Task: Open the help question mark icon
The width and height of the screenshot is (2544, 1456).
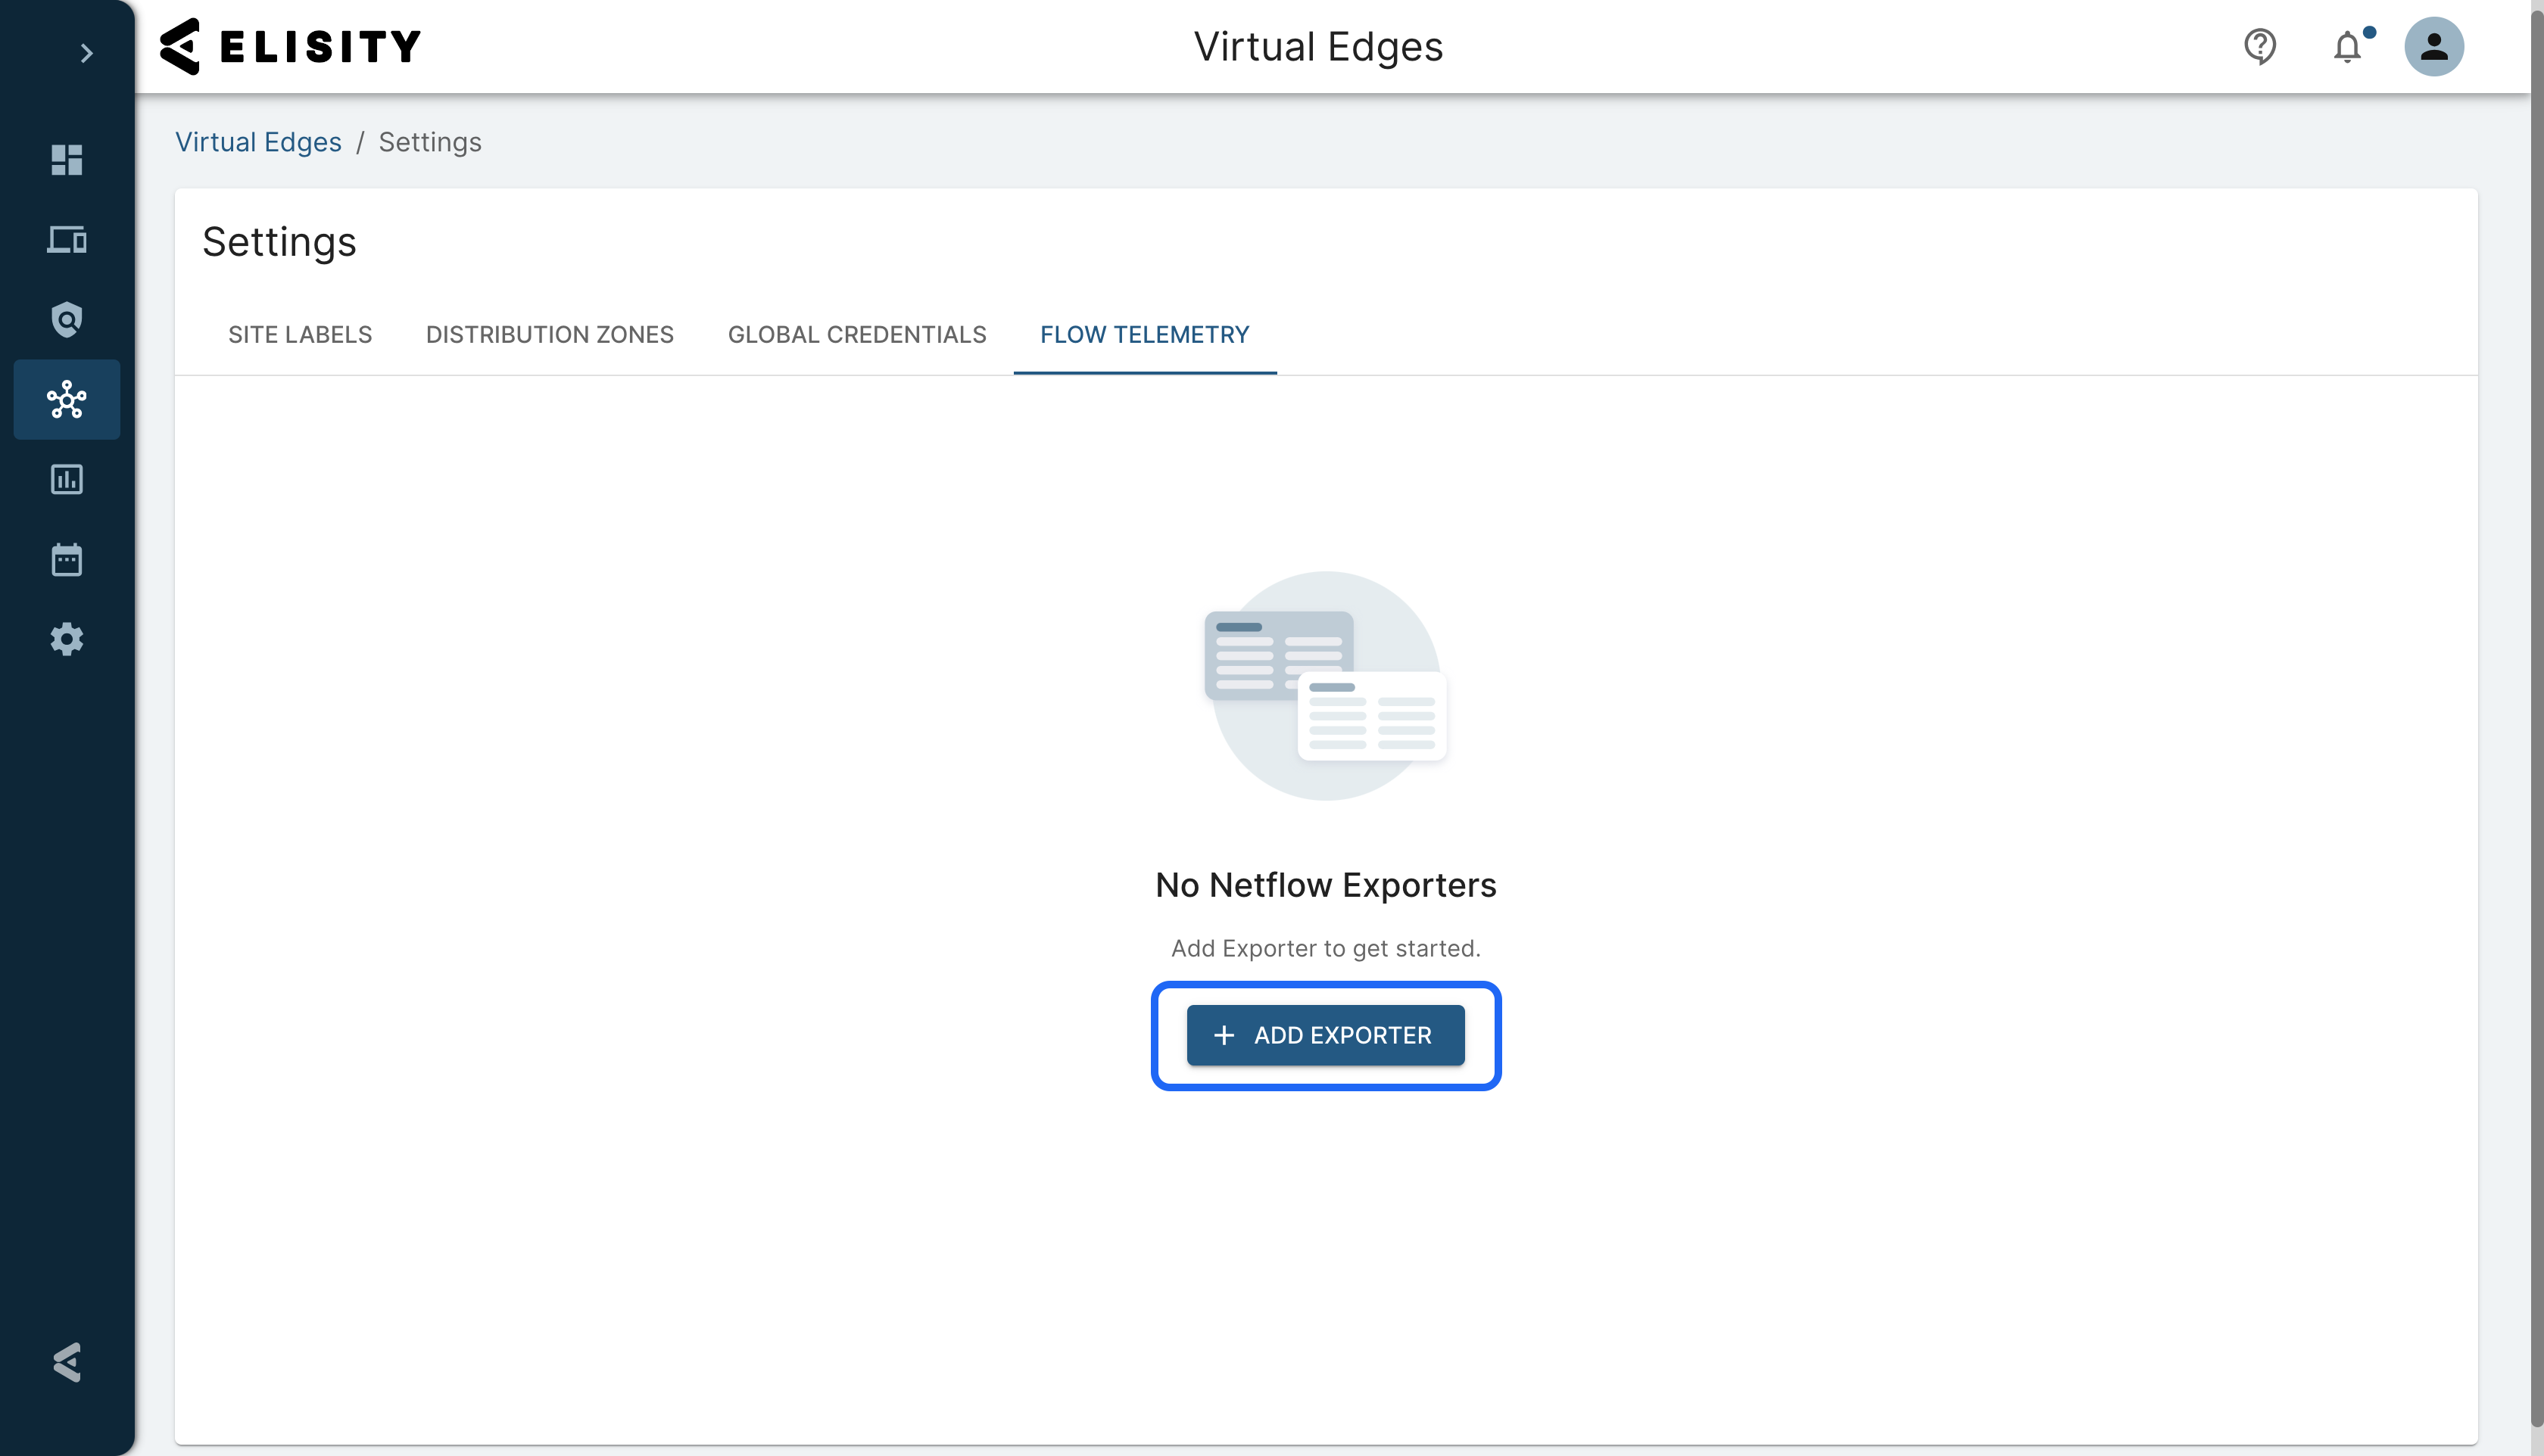Action: point(2260,46)
